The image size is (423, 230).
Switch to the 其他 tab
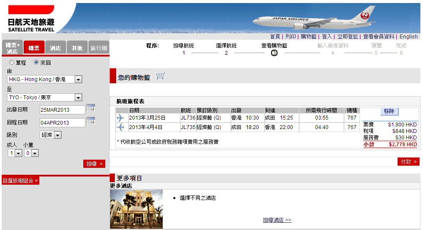tap(77, 48)
